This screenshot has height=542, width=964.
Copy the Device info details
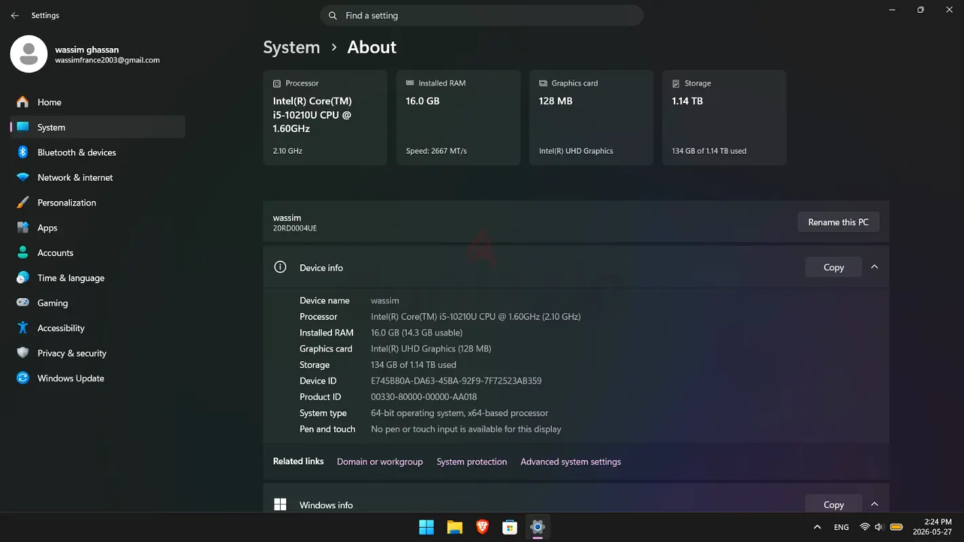834,267
